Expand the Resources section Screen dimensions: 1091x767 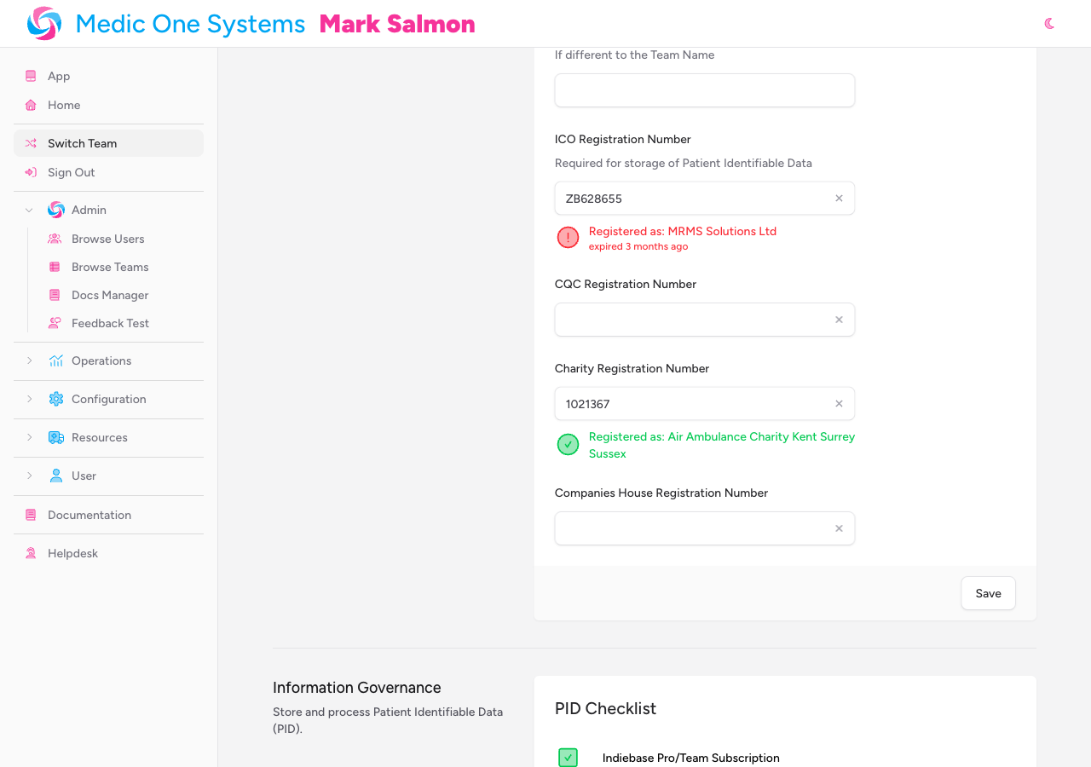[x=30, y=437]
